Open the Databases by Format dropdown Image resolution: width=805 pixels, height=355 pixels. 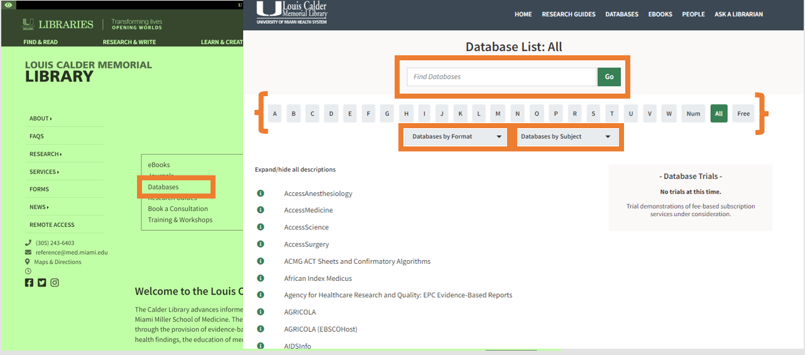pos(454,136)
